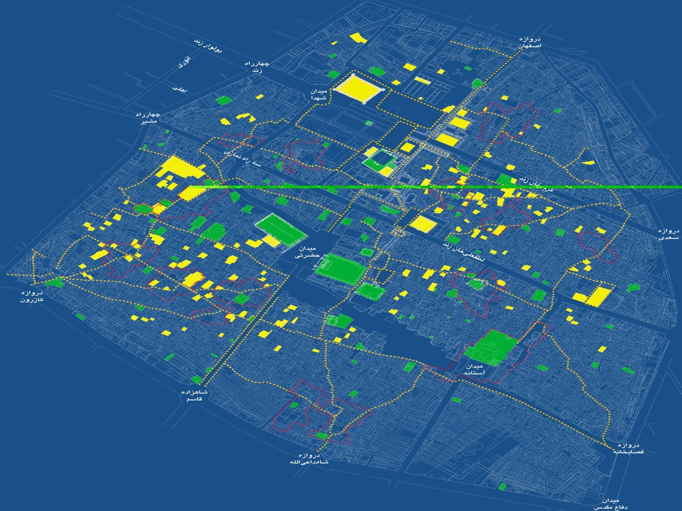Click the 'دروازه اصفهان' map label
This screenshot has height=511, width=682.
[530, 43]
